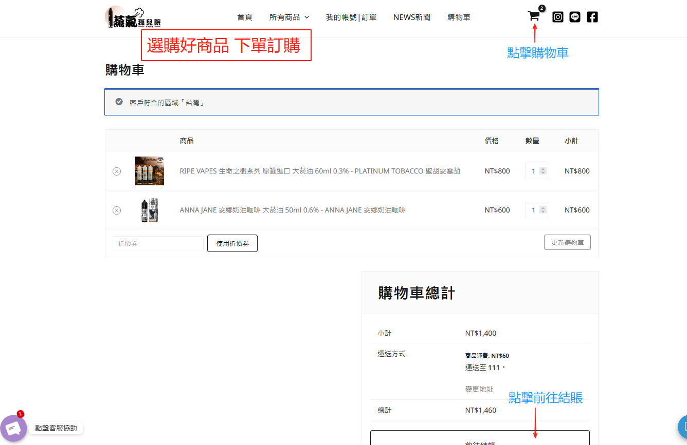
Task: Adjust quantity stepper for ANNA JANE item
Action: (543, 210)
